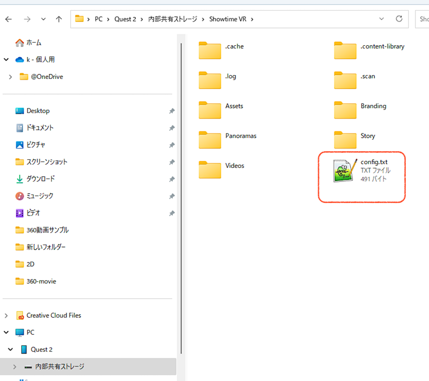The image size is (429, 381).
Task: Select PC in the navigation tree
Action: pyautogui.click(x=25, y=332)
